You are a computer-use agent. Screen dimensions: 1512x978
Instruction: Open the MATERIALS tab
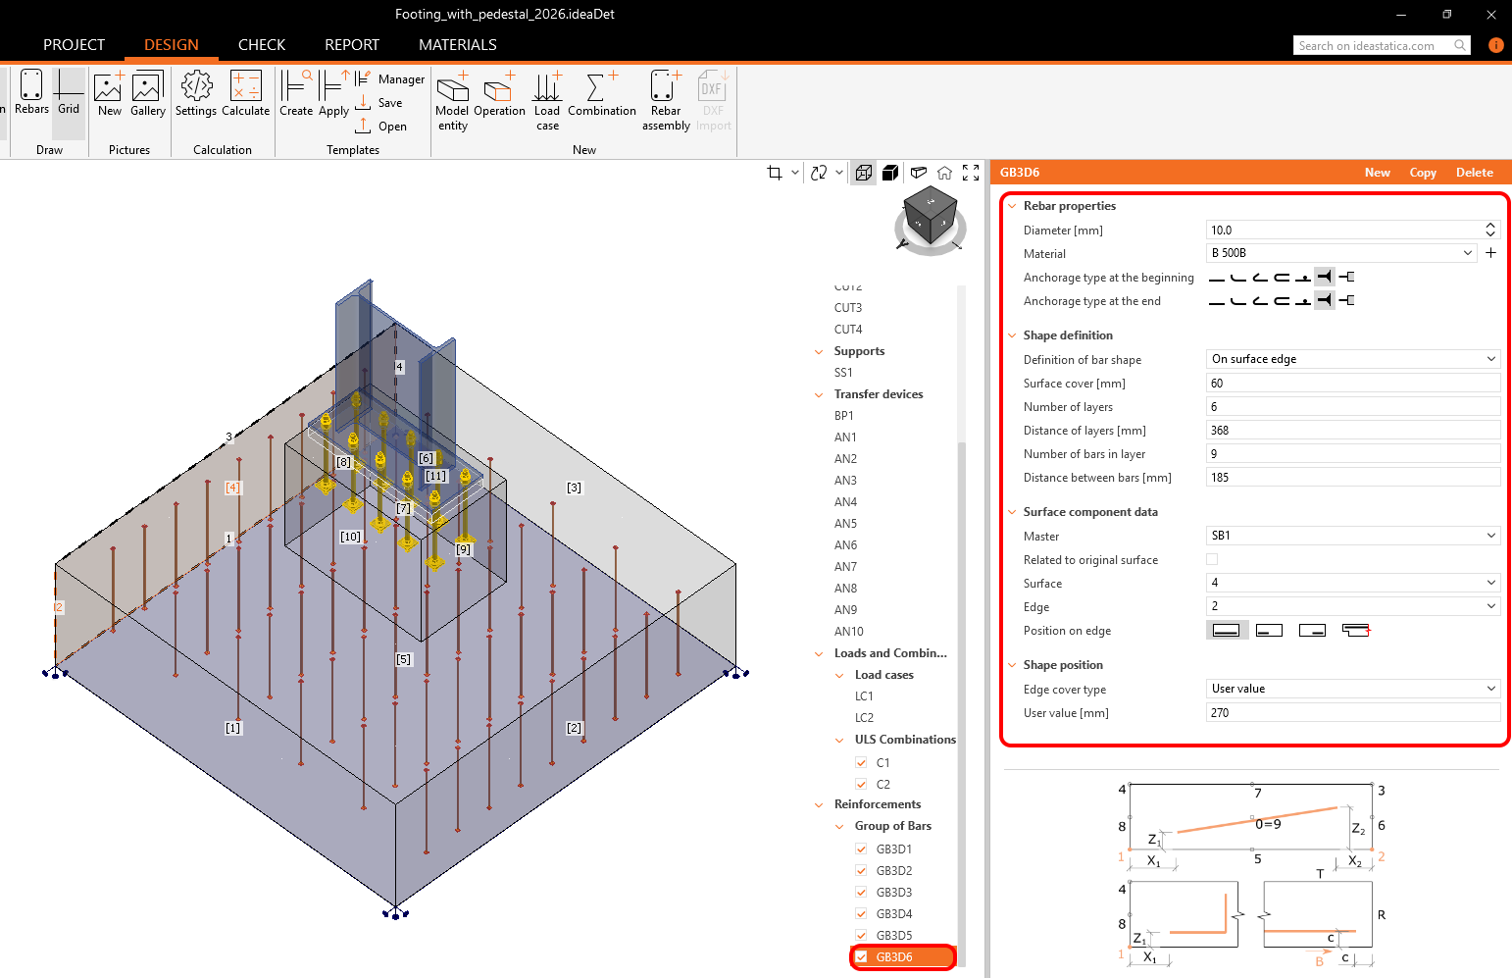[x=457, y=45]
